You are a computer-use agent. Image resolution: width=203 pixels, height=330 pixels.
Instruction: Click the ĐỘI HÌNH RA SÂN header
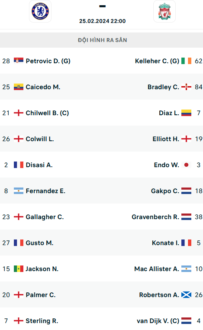point(103,40)
